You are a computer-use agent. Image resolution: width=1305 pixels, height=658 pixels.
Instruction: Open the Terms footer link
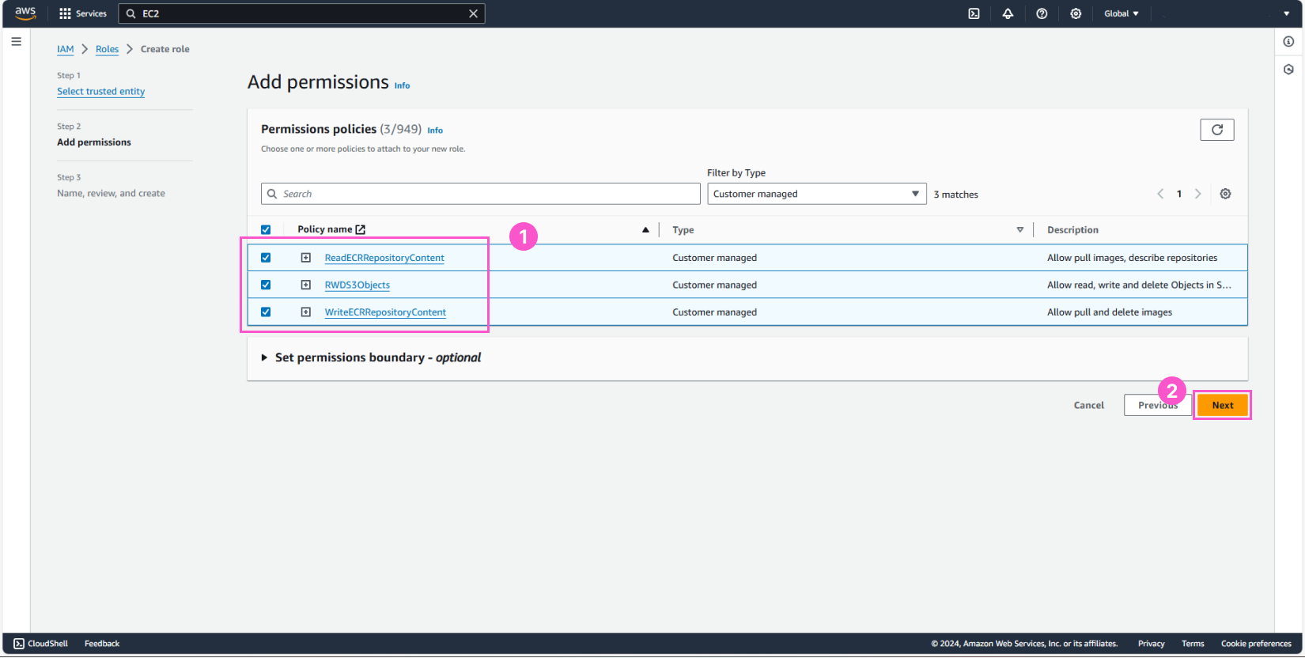(x=1193, y=644)
